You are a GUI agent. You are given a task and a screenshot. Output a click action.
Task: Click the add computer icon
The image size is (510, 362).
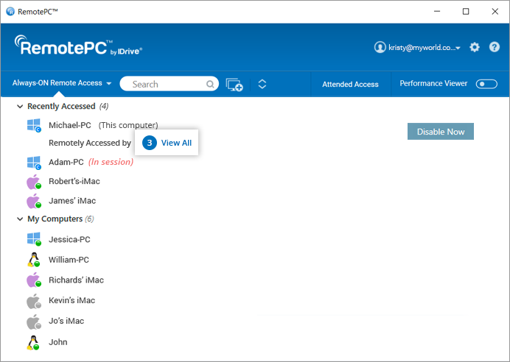(x=234, y=85)
